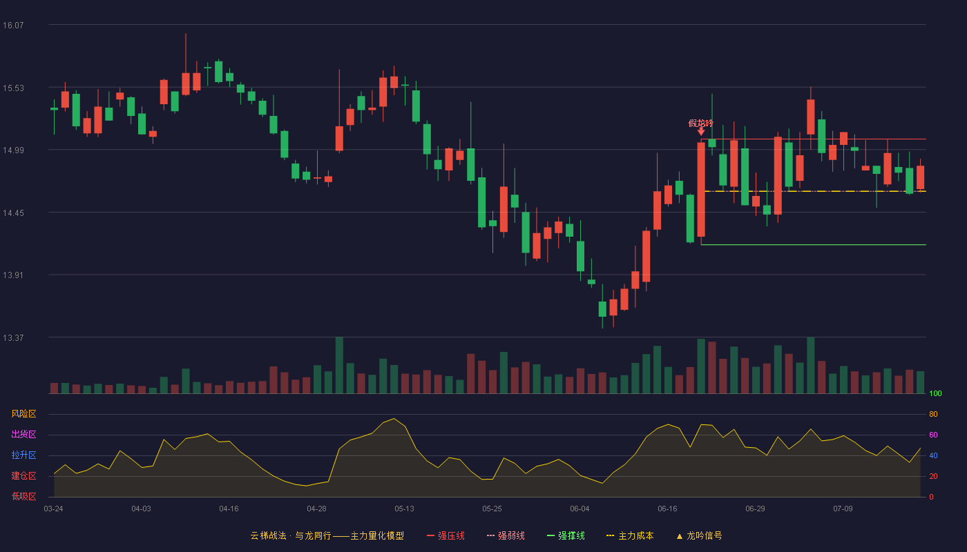This screenshot has width=967, height=552.
Task: Click the green 强撑线 legend line marker
Action: click(551, 535)
